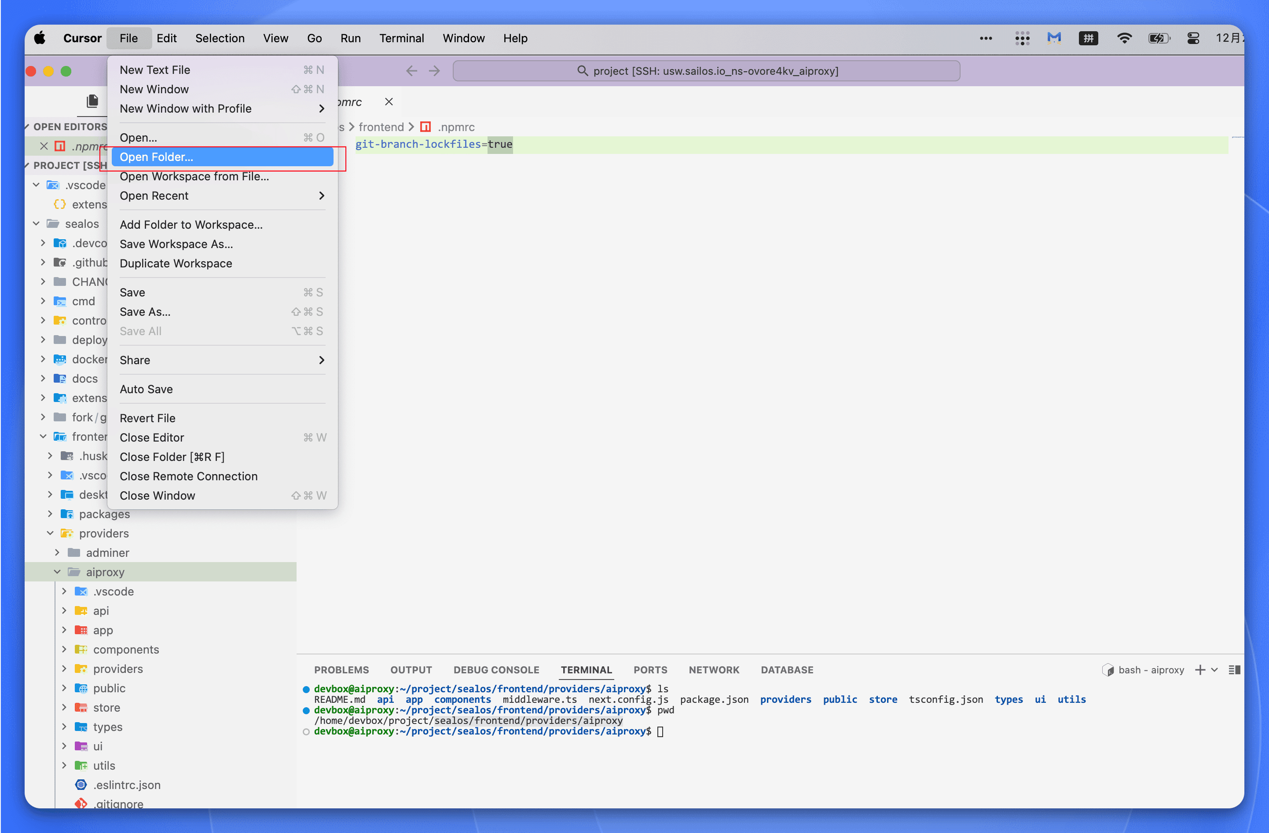Open the terminal launch profile dropdown arrow
This screenshot has width=1269, height=833.
[x=1214, y=670]
